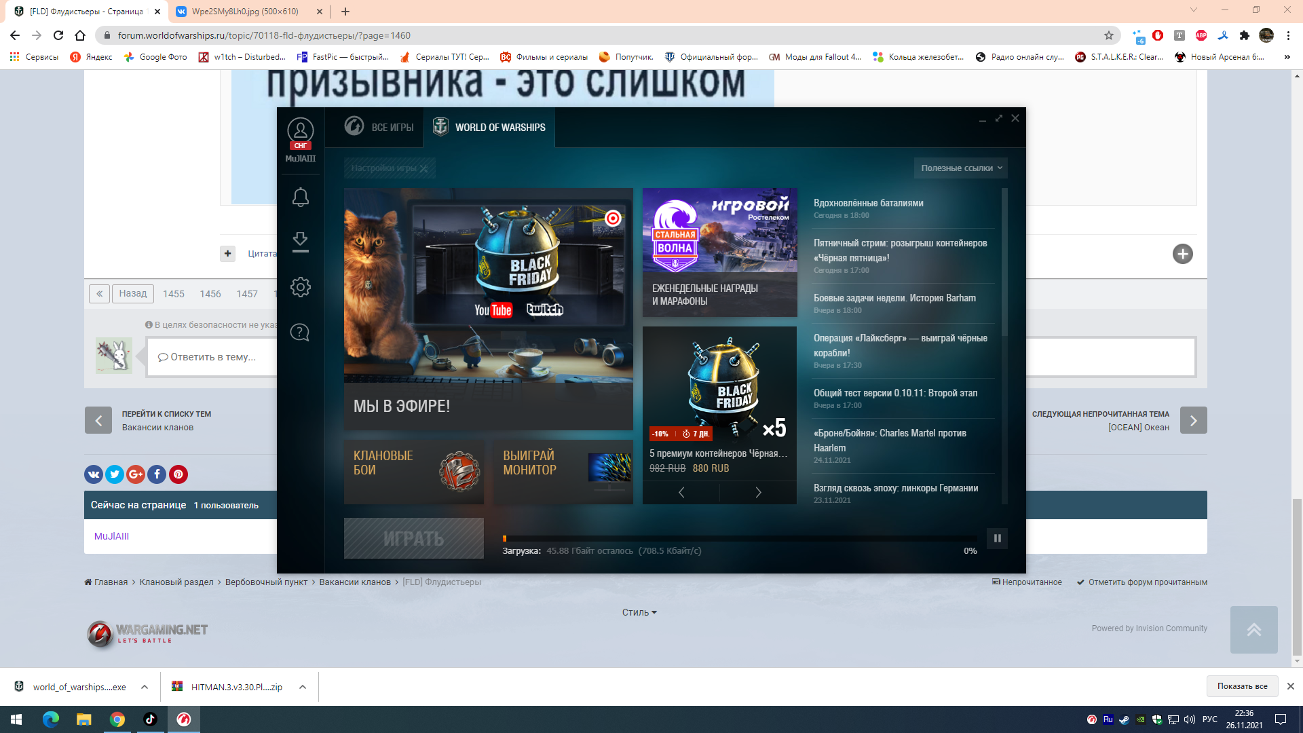Open the Стиль style dropdown
The height and width of the screenshot is (733, 1303).
(x=639, y=612)
